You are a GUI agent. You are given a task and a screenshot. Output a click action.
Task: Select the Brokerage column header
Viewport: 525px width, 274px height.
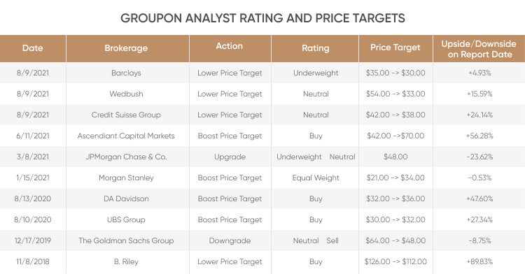pyautogui.click(x=126, y=48)
